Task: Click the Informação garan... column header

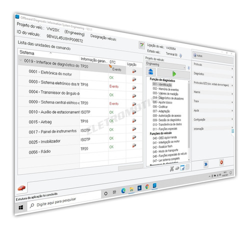Action: tap(94, 60)
